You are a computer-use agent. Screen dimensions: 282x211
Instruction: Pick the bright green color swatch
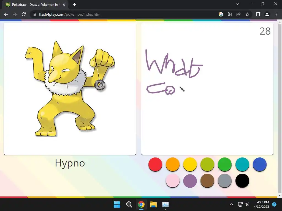pyautogui.click(x=225, y=164)
